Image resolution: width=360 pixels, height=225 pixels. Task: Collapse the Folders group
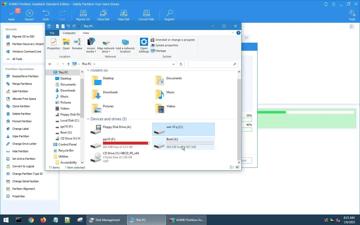tap(88, 70)
